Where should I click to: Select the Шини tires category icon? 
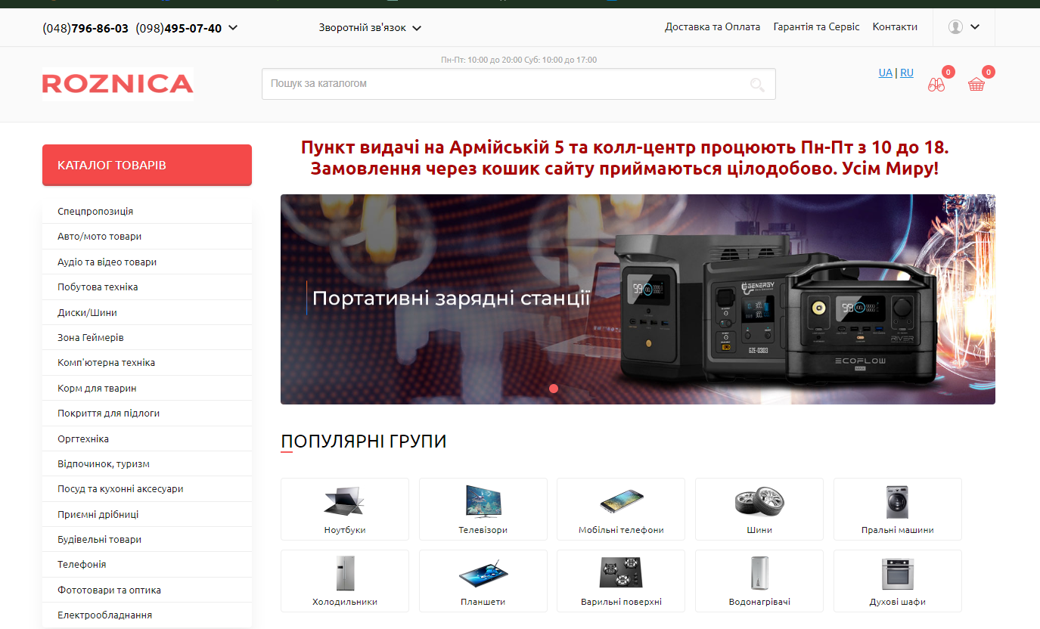click(x=759, y=500)
